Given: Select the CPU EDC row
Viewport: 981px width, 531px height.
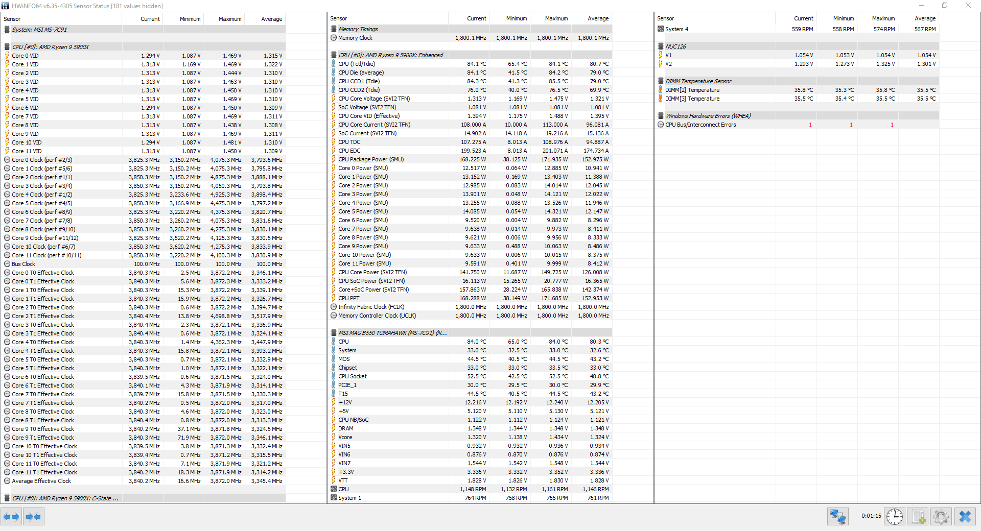Looking at the screenshot, I should point(470,151).
